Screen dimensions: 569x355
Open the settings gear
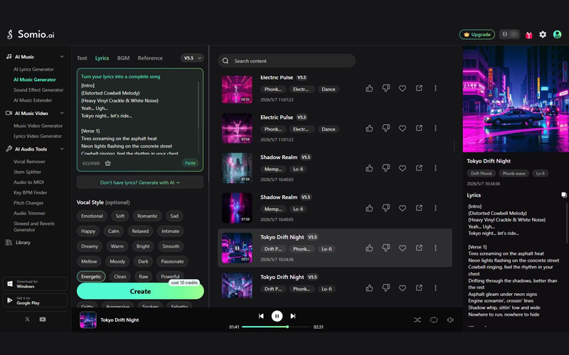(x=543, y=34)
